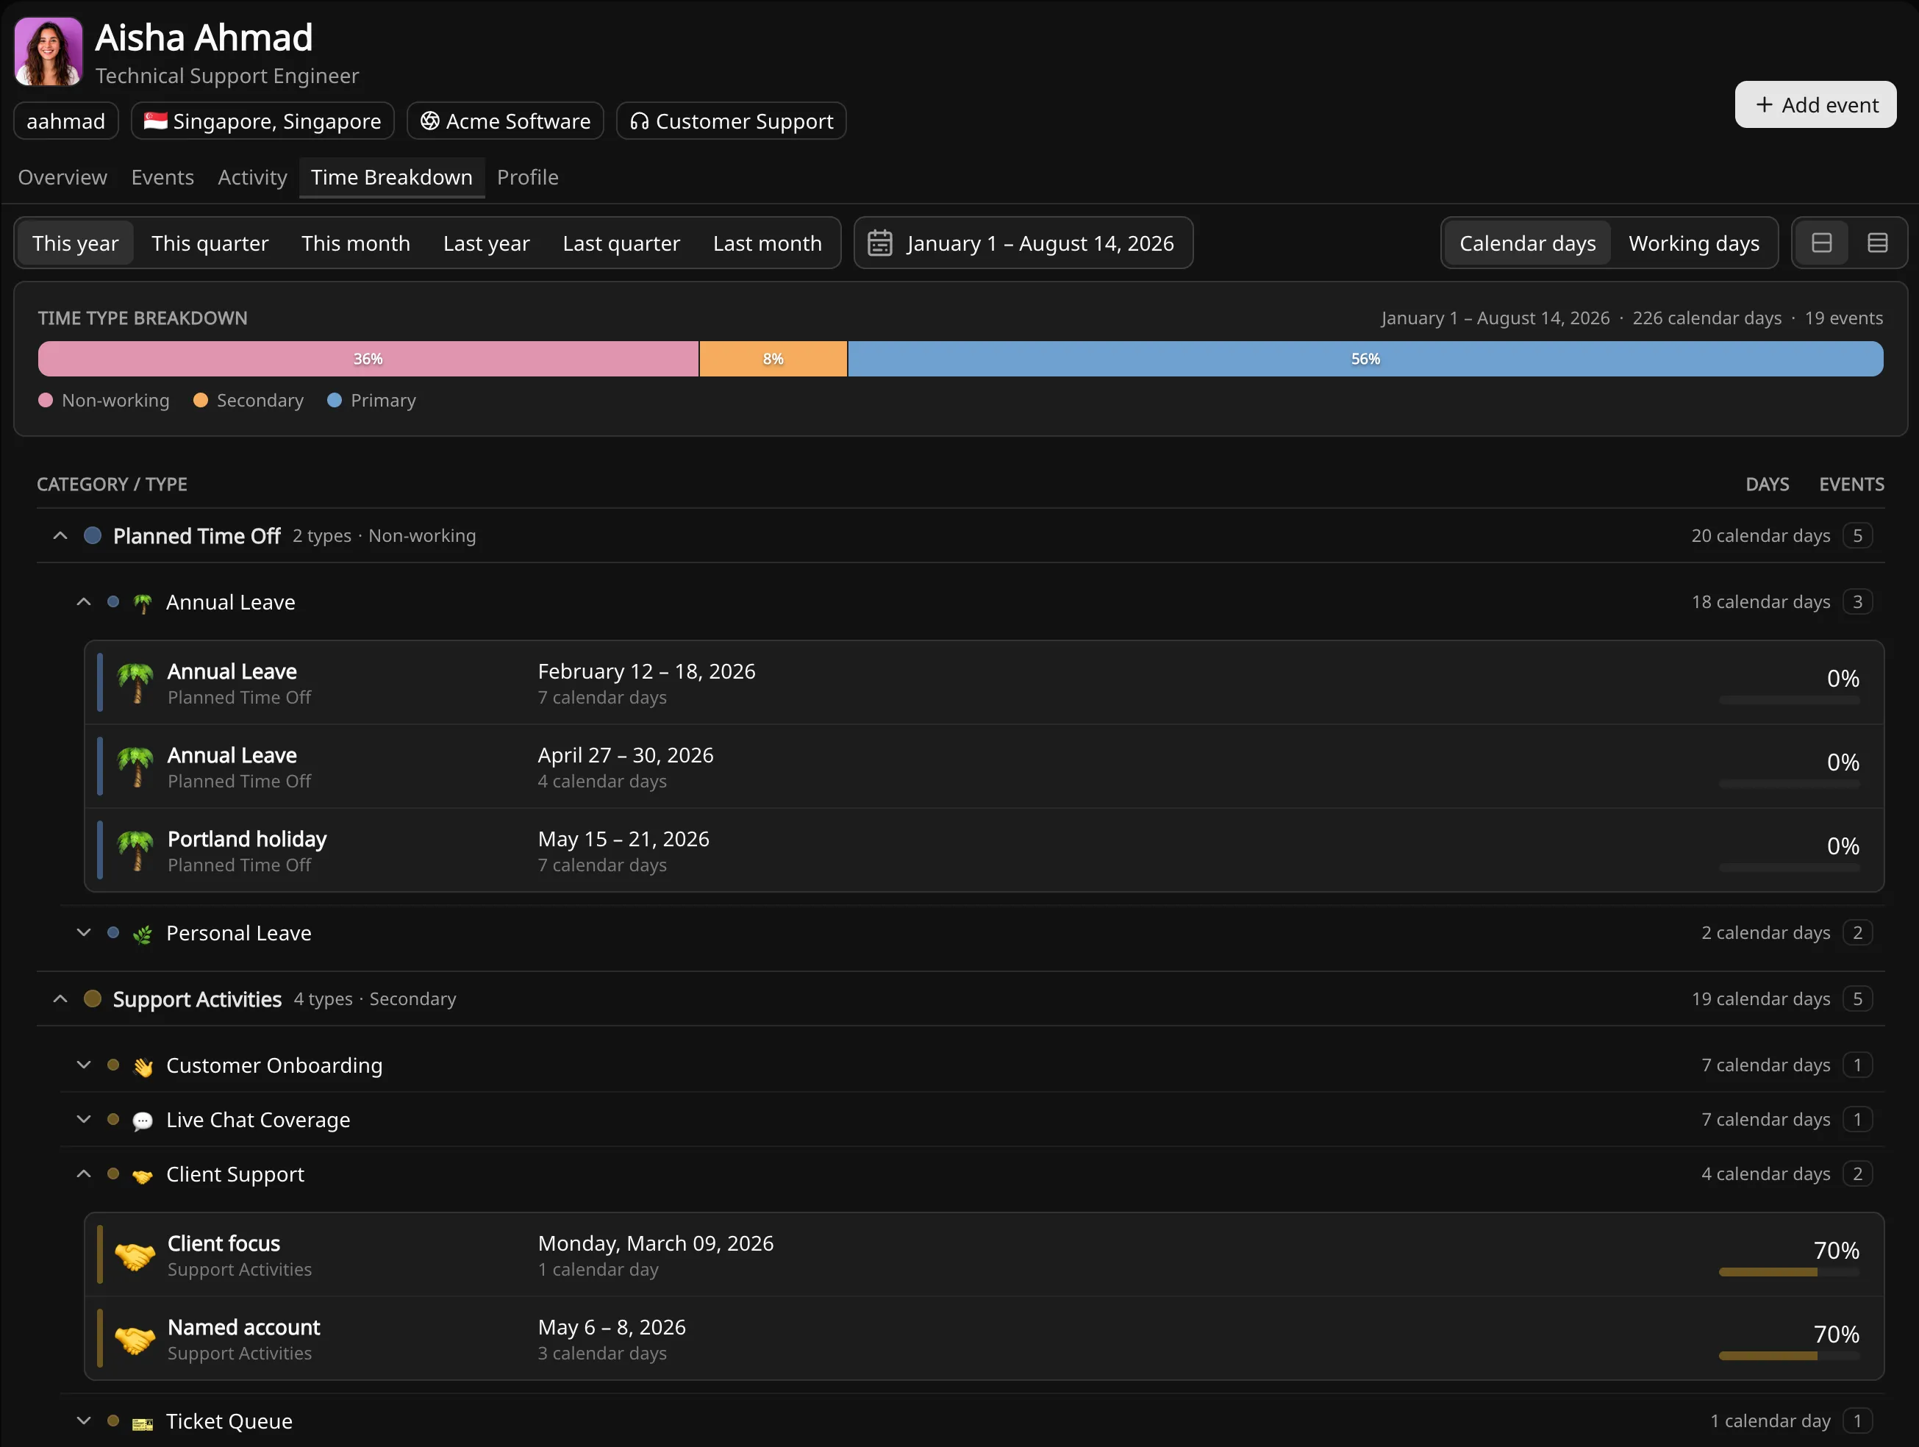Collapse the Planned Time Off category
Viewport: 1919px width, 1447px height.
click(x=60, y=535)
